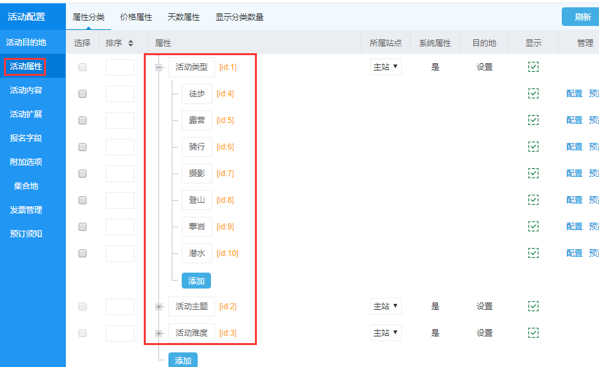
Task: Toggle the display icon for 活动类型 row
Action: point(533,67)
